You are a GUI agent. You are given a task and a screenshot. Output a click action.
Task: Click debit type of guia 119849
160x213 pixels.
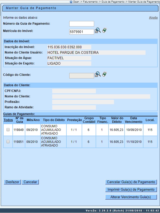coord(51,130)
